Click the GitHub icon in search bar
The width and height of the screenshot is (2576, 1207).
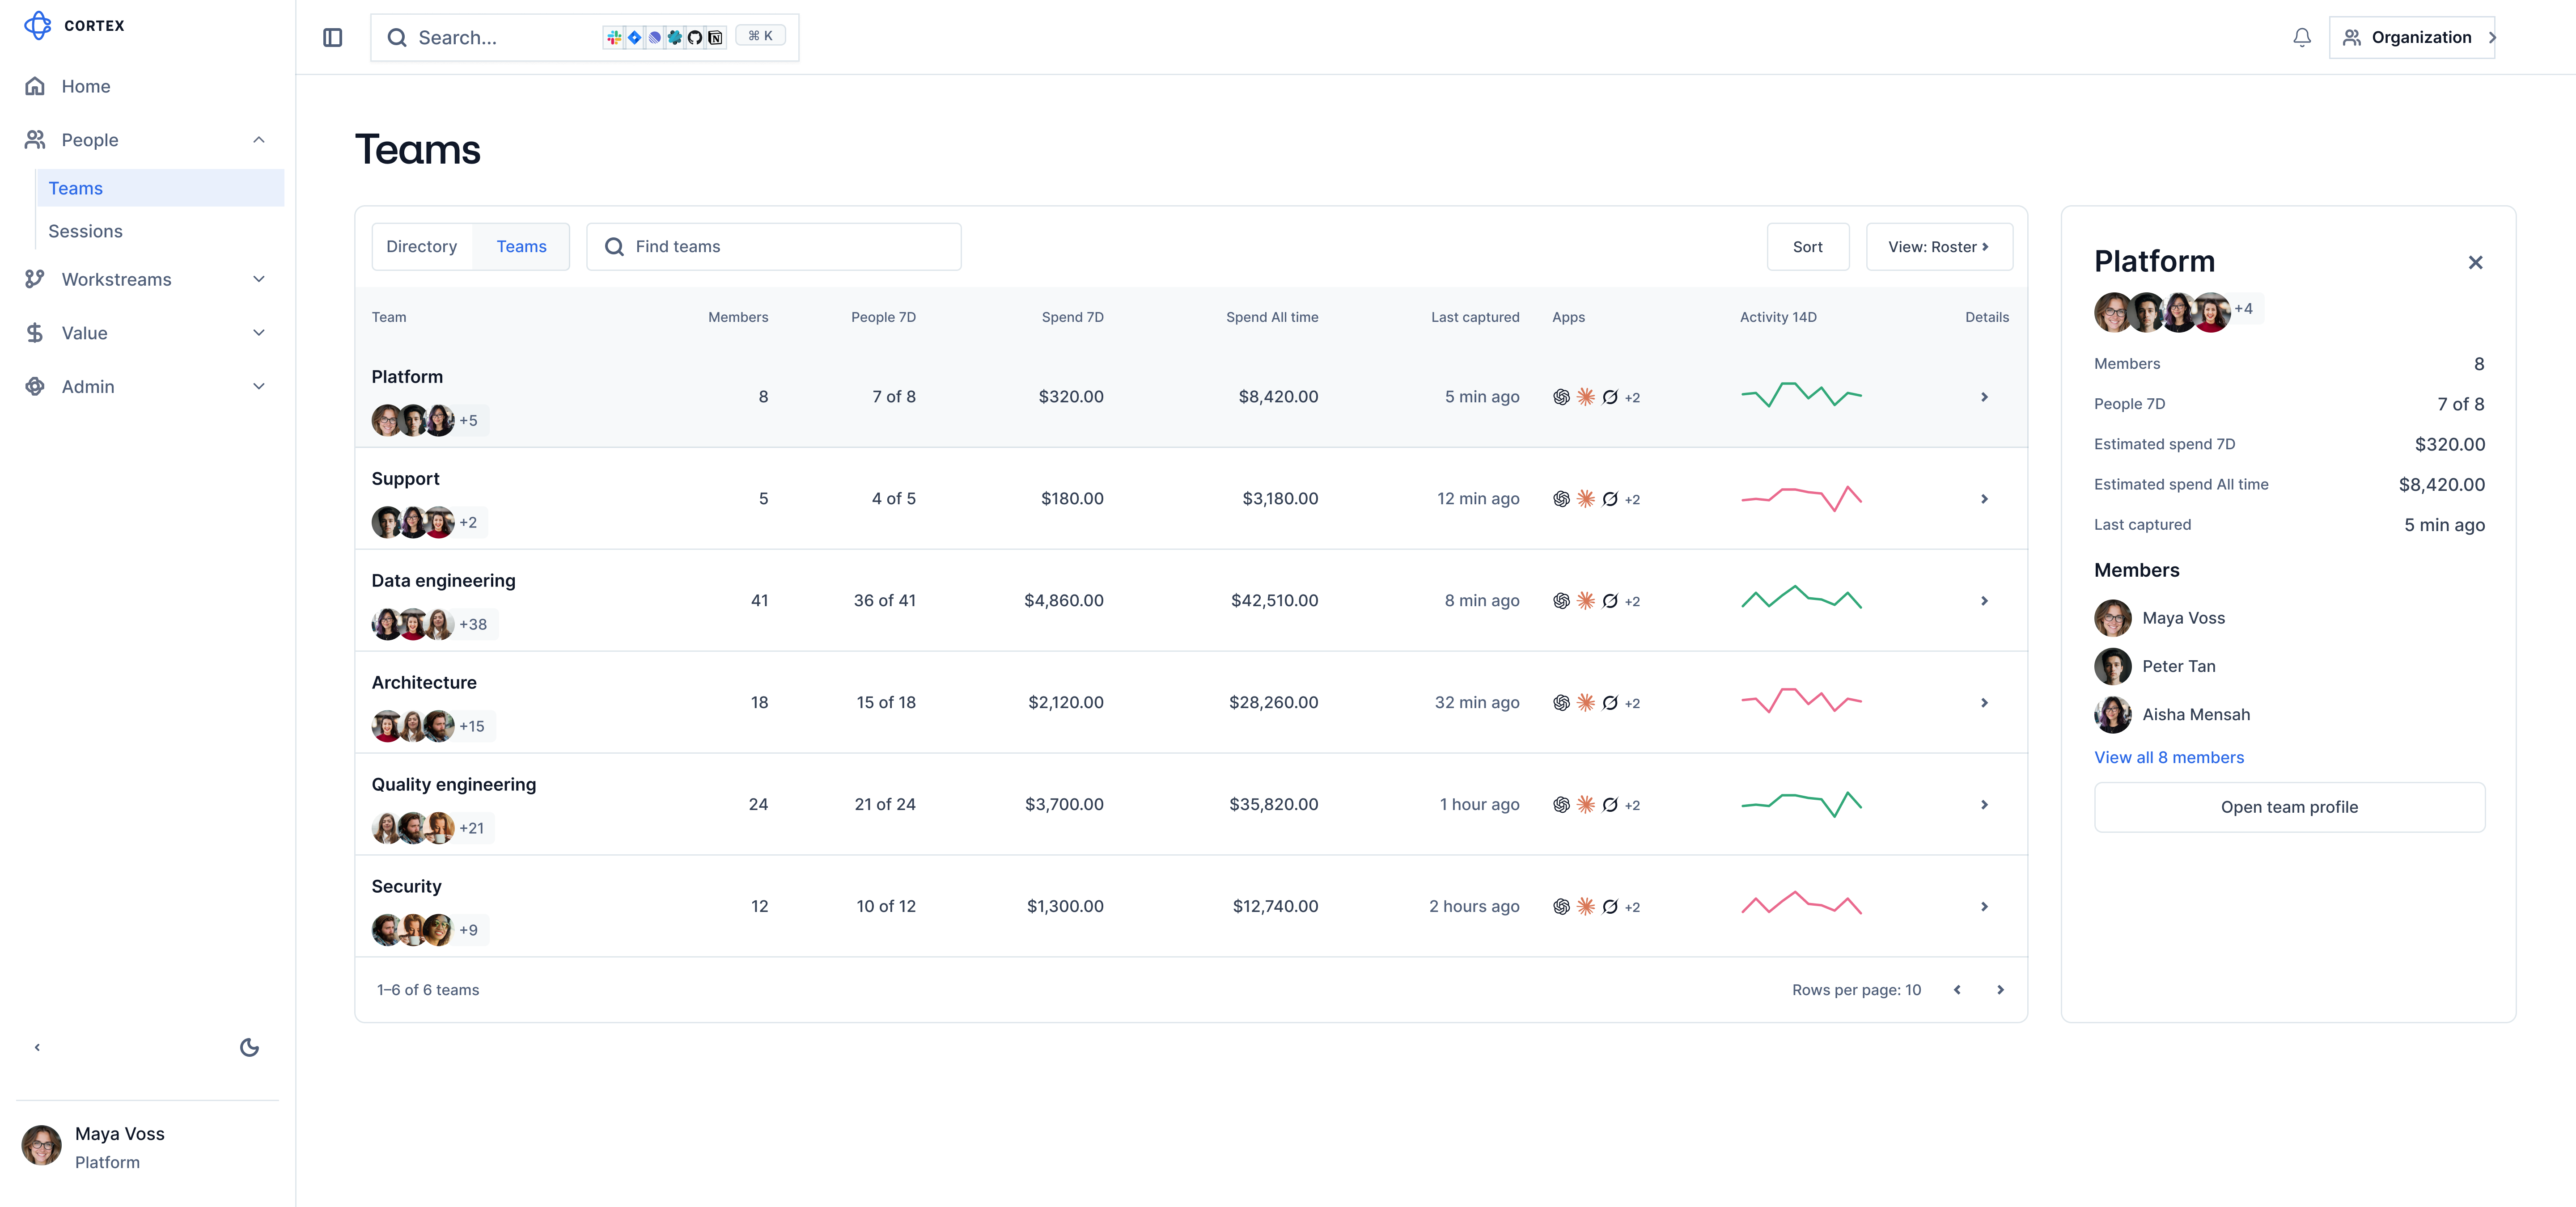coord(695,37)
